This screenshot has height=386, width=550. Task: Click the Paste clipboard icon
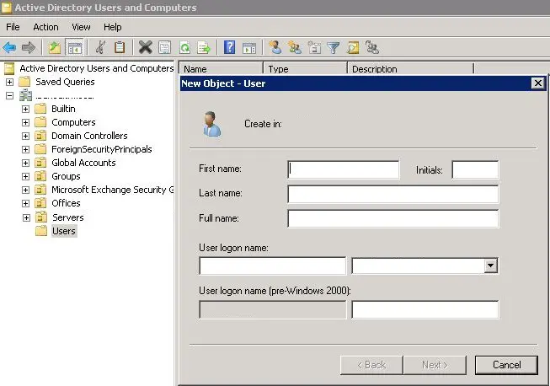[x=120, y=47]
